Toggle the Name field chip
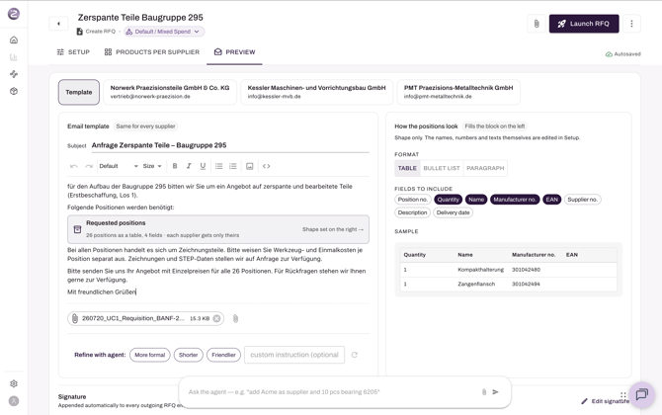The width and height of the screenshot is (662, 415). click(476, 200)
